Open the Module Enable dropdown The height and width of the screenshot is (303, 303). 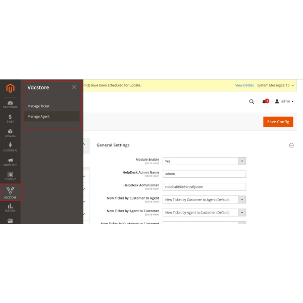(x=204, y=161)
